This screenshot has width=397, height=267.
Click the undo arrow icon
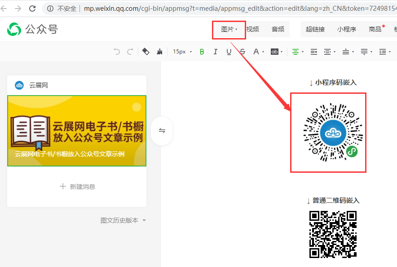point(117,52)
